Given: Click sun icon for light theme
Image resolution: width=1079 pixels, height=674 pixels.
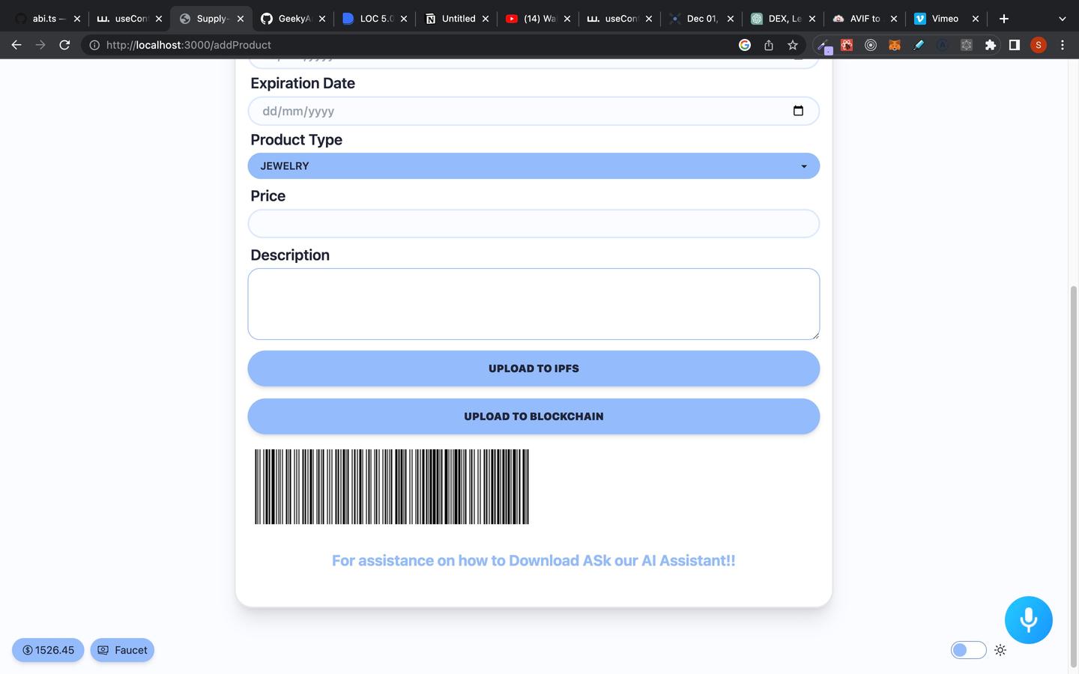Looking at the screenshot, I should 1000,650.
